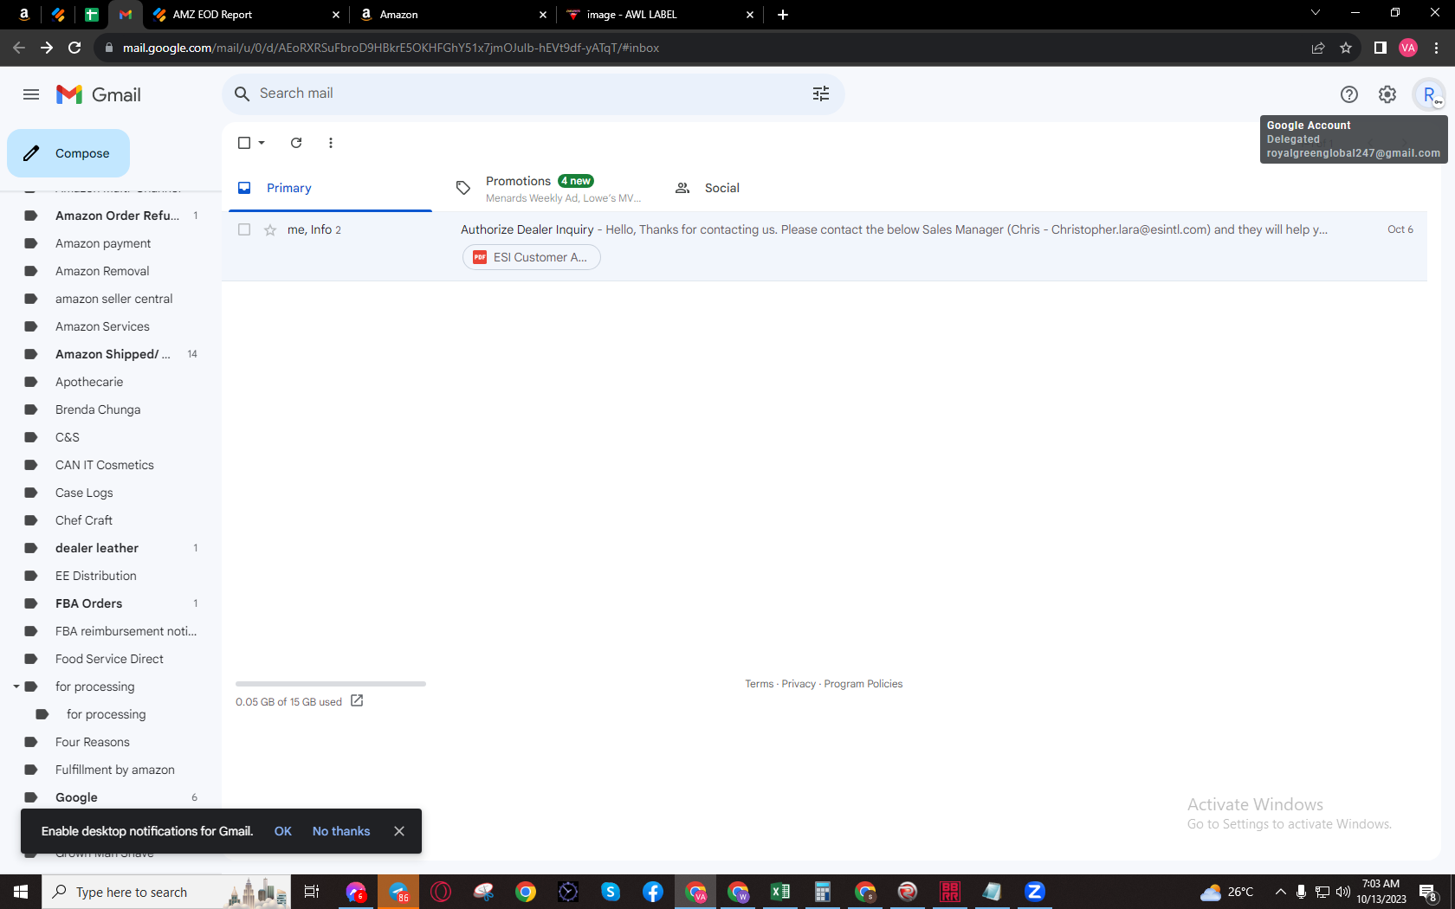This screenshot has height=909, width=1455.
Task: Open Chrome tab search chevron
Action: [x=1315, y=13]
